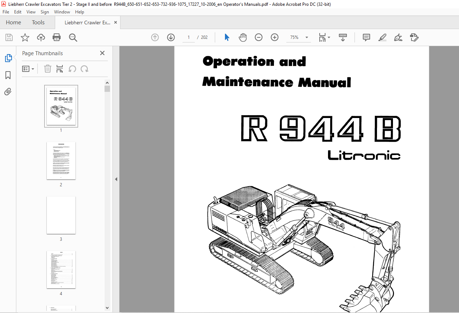Open the Sign menu
This screenshot has height=313, width=459.
coord(45,12)
